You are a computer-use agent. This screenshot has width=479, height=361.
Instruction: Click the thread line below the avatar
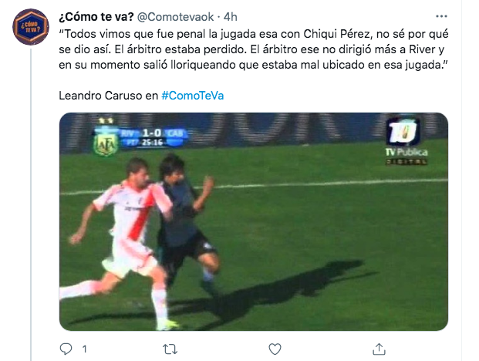coord(31,204)
